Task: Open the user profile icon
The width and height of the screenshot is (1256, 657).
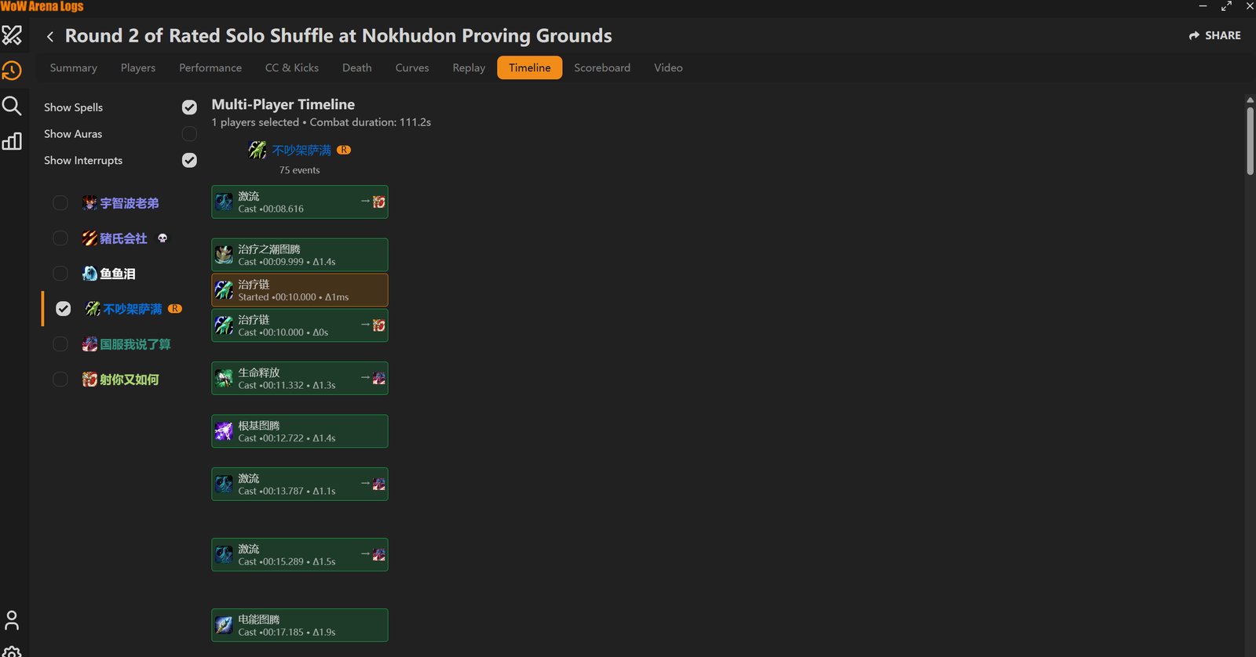Action: pos(12,620)
